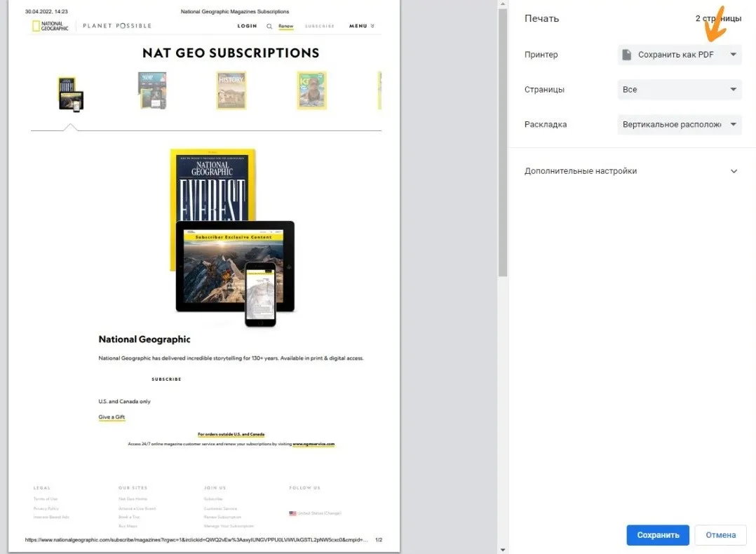The image size is (756, 554).
Task: Click the LOGIN item in preview header
Action: (247, 26)
